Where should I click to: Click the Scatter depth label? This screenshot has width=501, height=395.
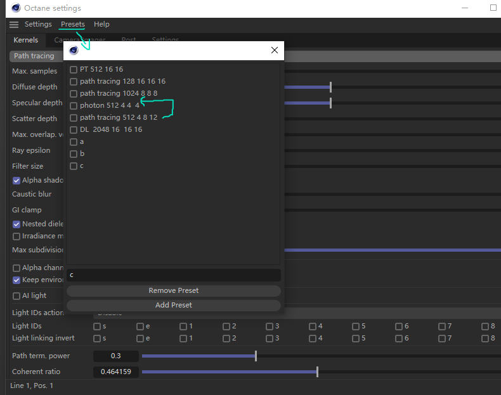tap(34, 119)
